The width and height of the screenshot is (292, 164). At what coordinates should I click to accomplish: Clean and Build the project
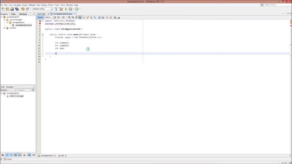[x=61, y=9]
